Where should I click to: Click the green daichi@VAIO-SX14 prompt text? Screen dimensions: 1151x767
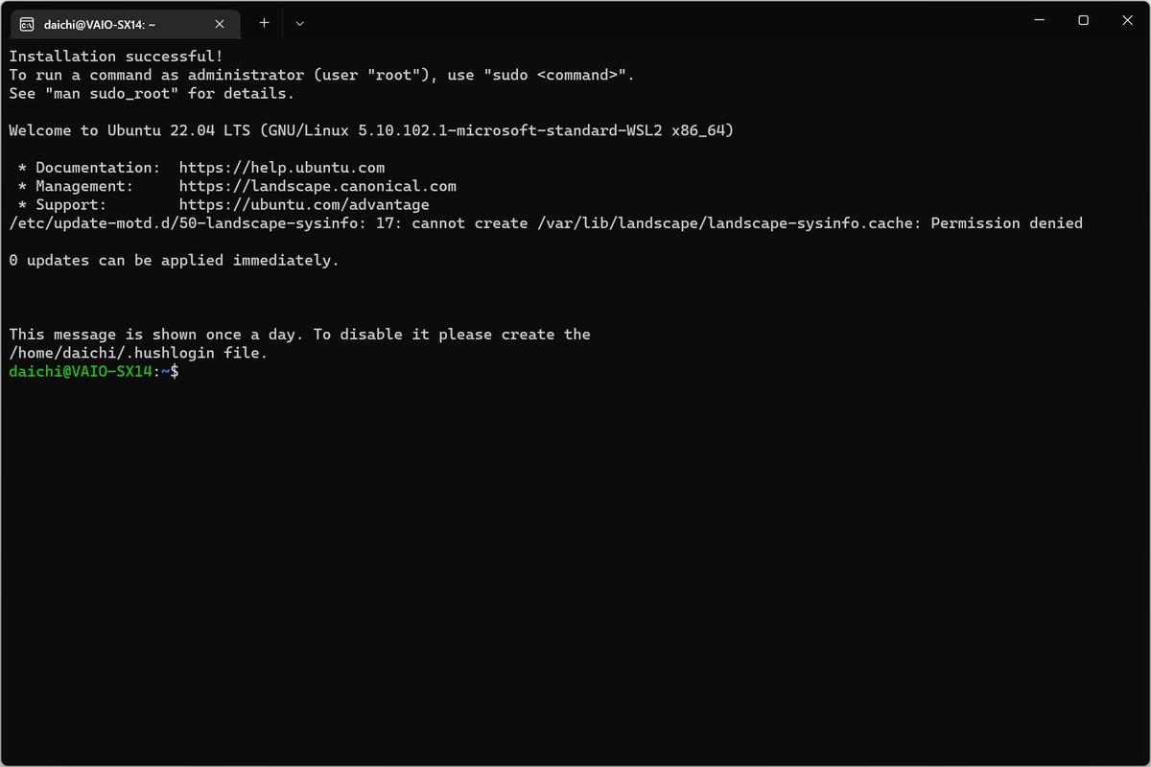pyautogui.click(x=81, y=371)
